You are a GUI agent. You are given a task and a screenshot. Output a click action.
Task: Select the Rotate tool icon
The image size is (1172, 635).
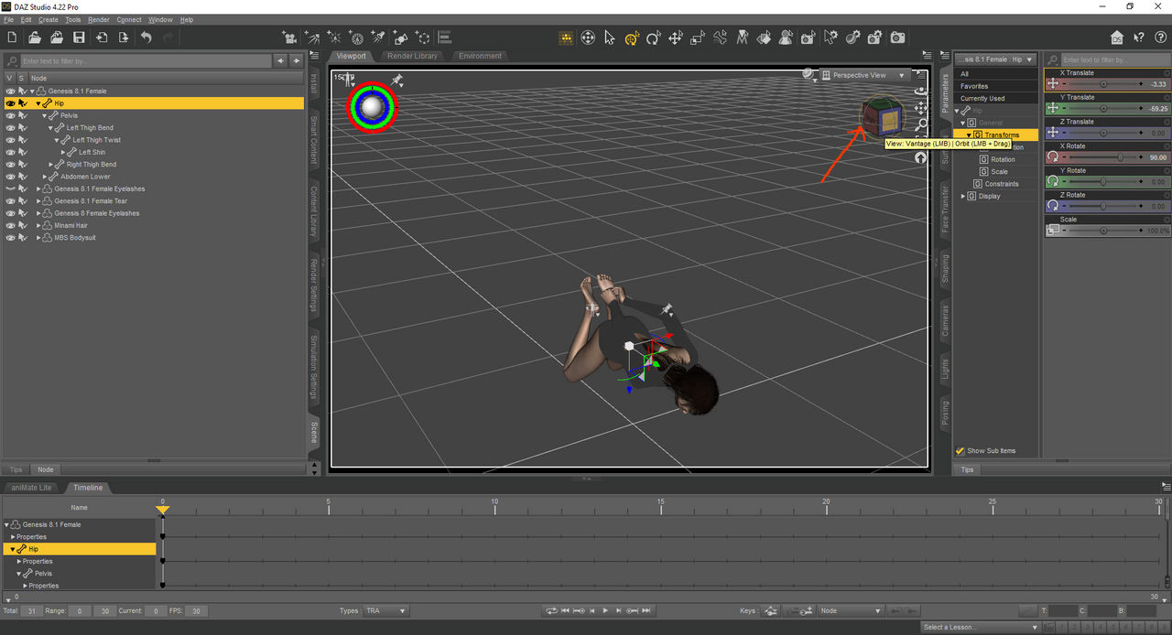[654, 38]
